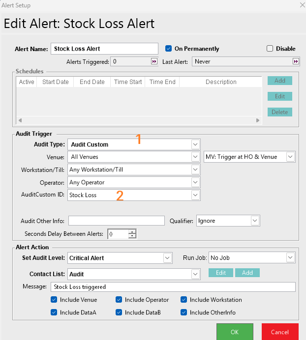Click the Last Alert arrow icon
Screen dimensions: 306x340
[x=296, y=61]
